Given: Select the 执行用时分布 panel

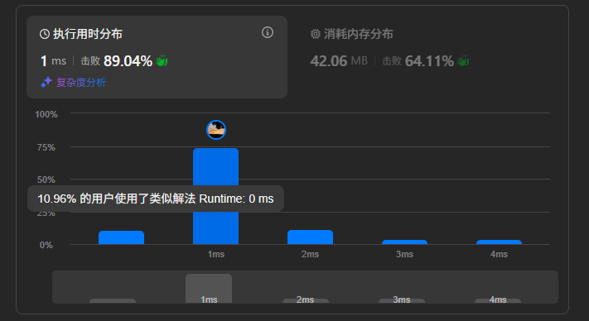Looking at the screenshot, I should point(157,57).
